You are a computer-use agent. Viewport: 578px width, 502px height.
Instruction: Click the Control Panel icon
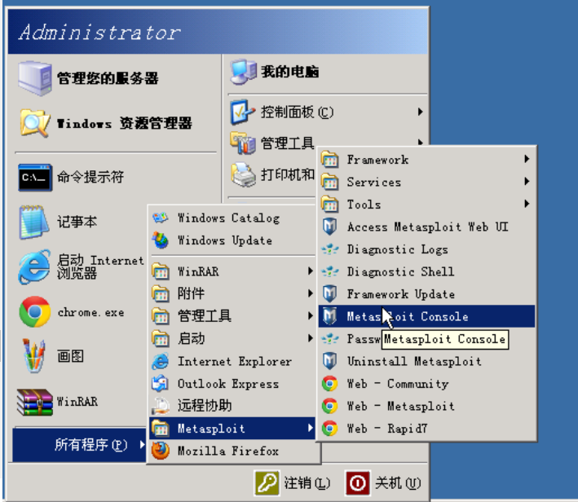point(242,112)
